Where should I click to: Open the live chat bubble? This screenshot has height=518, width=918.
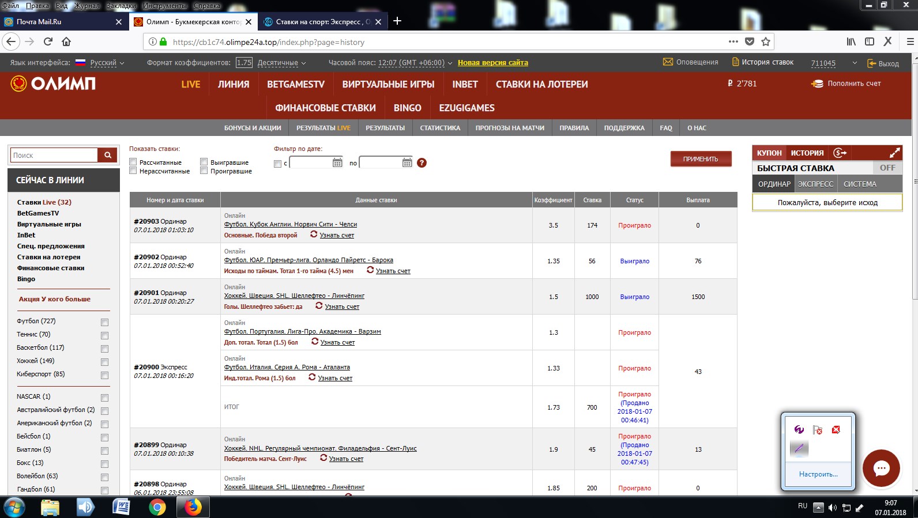pyautogui.click(x=881, y=468)
